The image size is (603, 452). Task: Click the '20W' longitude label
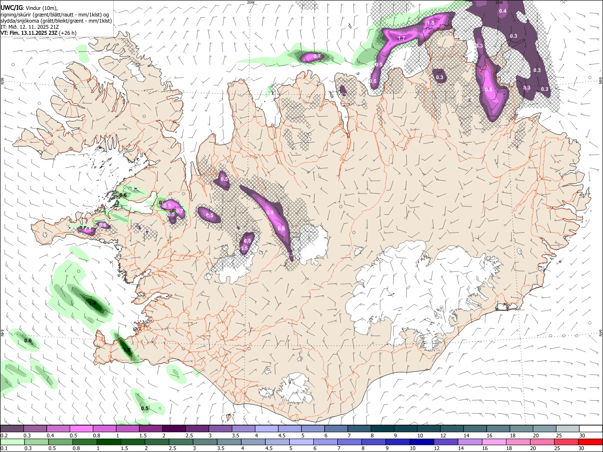pos(251,2)
